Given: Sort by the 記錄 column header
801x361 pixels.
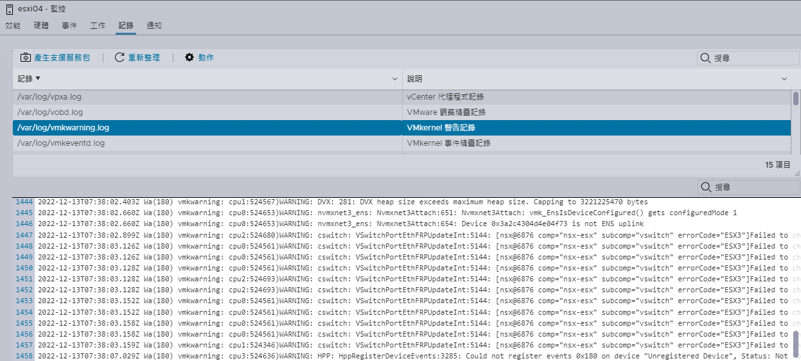Looking at the screenshot, I should click(29, 78).
